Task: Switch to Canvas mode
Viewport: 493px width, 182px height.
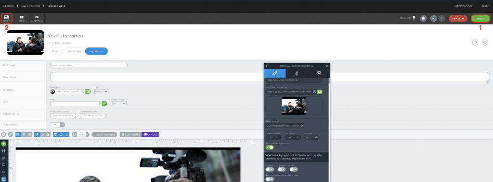Action: coord(150,135)
